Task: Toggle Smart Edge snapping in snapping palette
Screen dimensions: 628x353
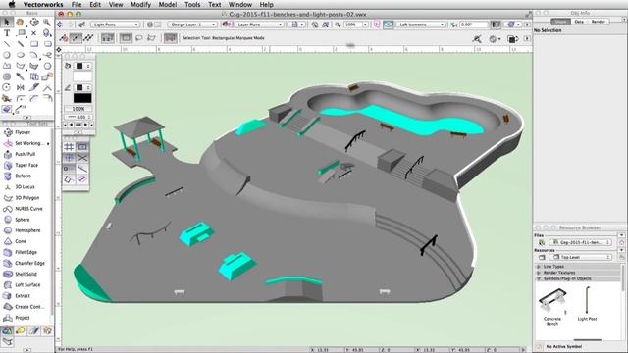Action: (82, 169)
